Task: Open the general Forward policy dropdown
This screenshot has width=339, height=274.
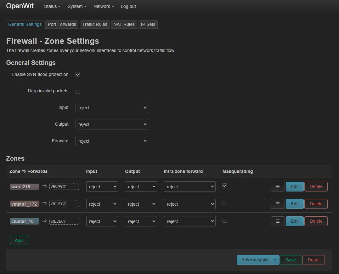Action: [x=112, y=141]
